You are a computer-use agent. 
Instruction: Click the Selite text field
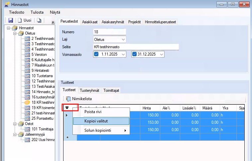[136, 47]
